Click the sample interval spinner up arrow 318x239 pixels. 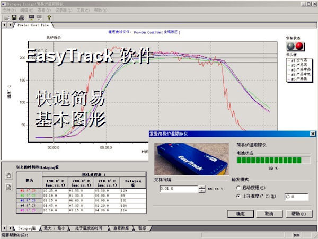(201, 186)
